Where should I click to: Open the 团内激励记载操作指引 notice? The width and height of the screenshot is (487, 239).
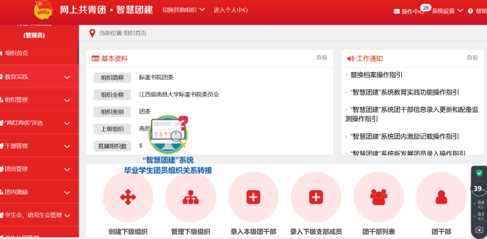coord(405,137)
